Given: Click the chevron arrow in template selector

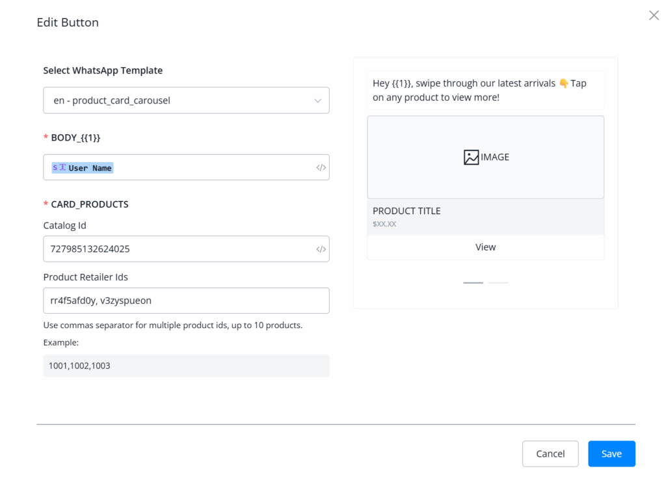Looking at the screenshot, I should (317, 101).
